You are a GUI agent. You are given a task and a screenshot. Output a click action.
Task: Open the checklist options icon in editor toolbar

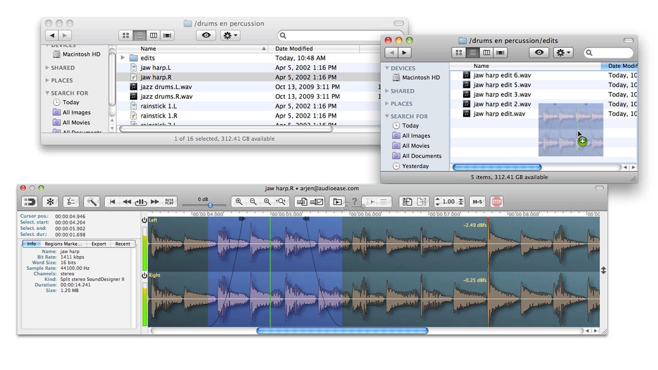point(71,202)
